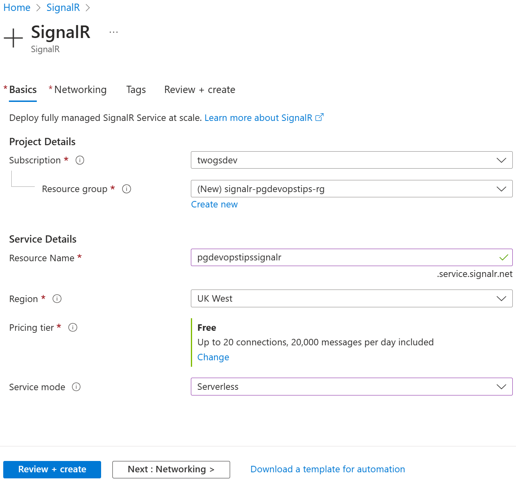Open the Tags tab
Viewport: 516px width, 482px height.
click(x=136, y=90)
